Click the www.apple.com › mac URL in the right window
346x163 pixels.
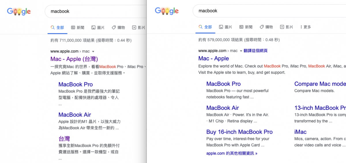coord(218,51)
